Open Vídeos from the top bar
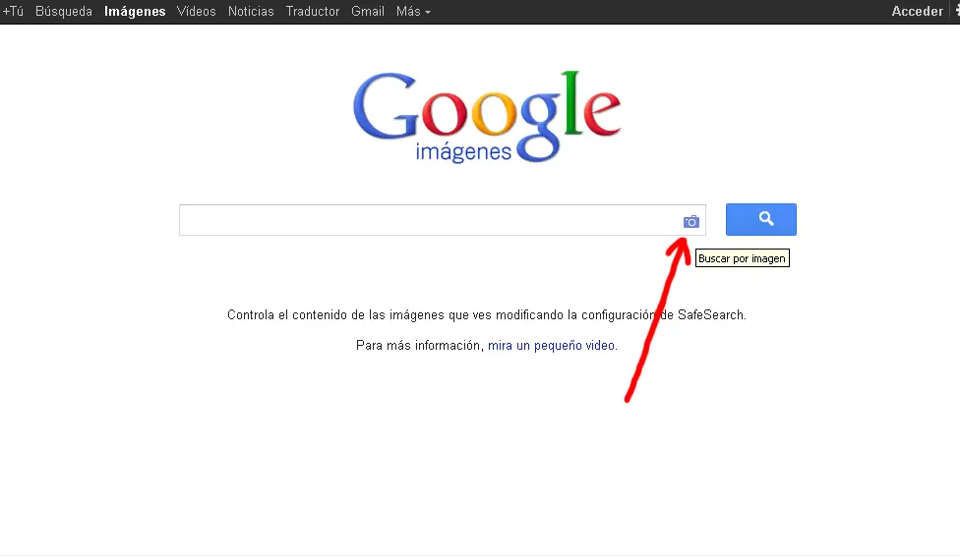The image size is (960, 558). [x=197, y=11]
